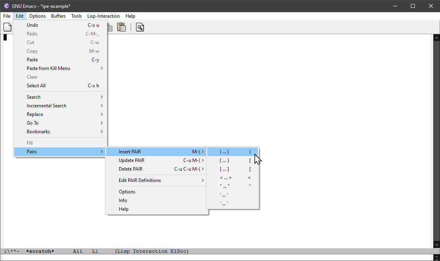The height and width of the screenshot is (261, 440).
Task: Open the Options menu in menu bar
Action: (37, 16)
